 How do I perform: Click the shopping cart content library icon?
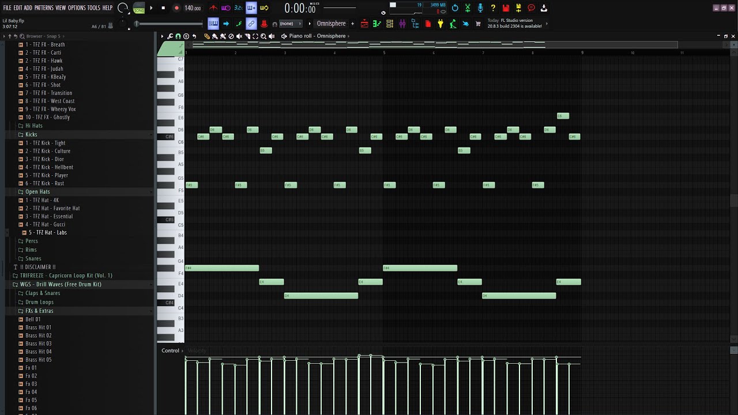click(478, 24)
